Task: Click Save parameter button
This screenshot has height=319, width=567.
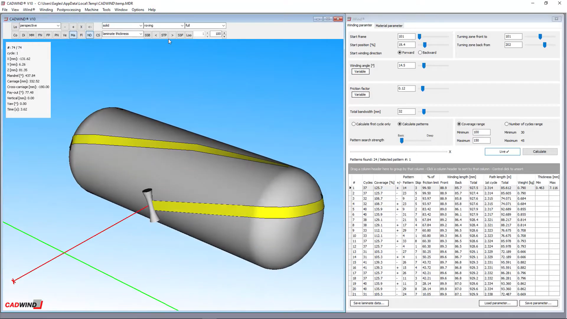Action: 538,303
